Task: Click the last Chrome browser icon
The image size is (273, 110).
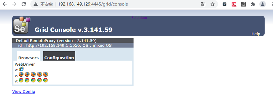Action: click(x=46, y=80)
